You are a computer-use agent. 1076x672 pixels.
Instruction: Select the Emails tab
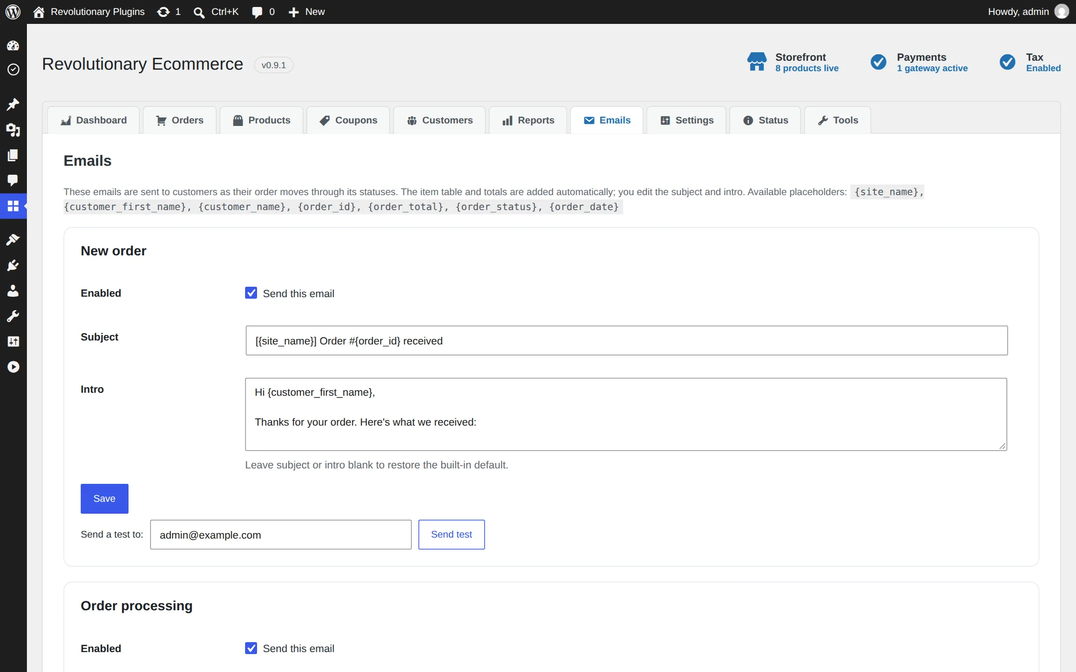pyautogui.click(x=607, y=120)
